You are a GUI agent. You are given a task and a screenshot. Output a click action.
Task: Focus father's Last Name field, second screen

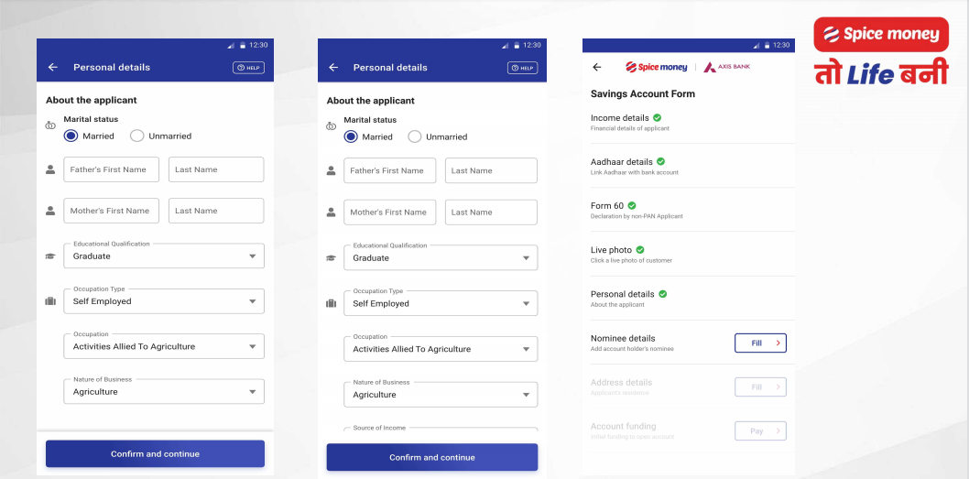click(x=491, y=170)
